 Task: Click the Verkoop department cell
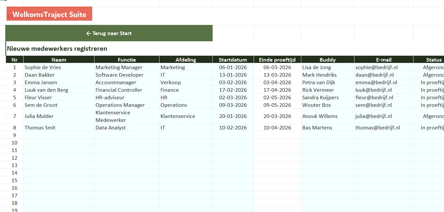click(x=186, y=82)
